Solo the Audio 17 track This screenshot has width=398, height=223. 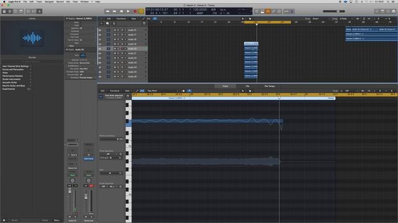point(118,35)
